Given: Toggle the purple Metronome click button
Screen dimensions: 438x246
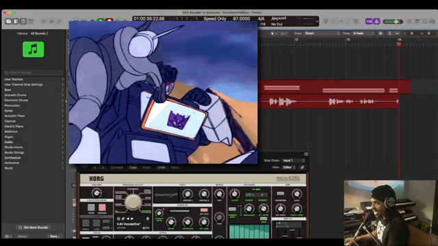Looking at the screenshot, I should coord(376,21).
